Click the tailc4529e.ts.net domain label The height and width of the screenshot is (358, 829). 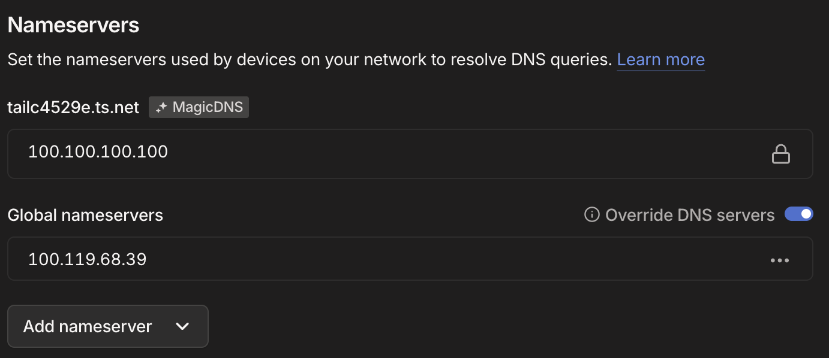tap(73, 107)
